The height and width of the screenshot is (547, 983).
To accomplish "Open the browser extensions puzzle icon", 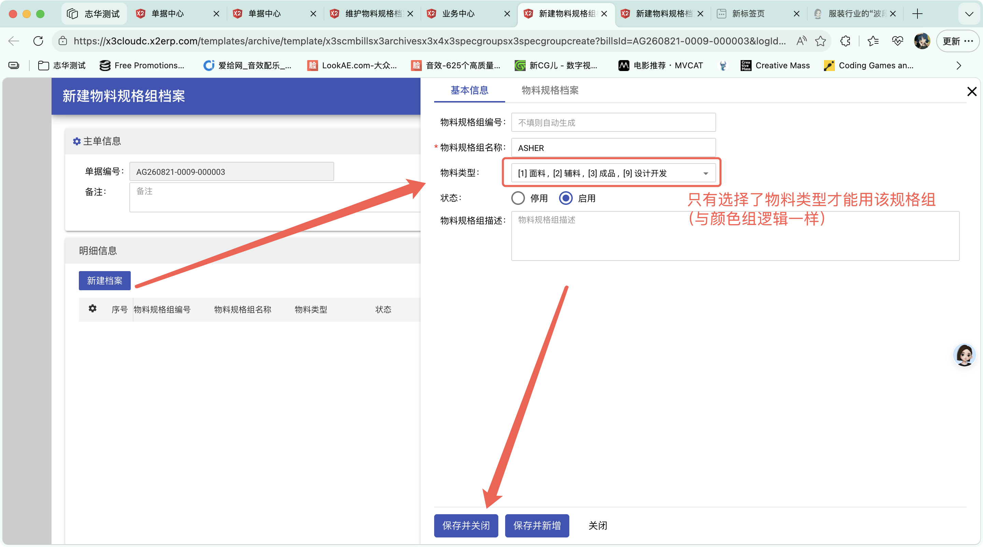I will pyautogui.click(x=845, y=41).
